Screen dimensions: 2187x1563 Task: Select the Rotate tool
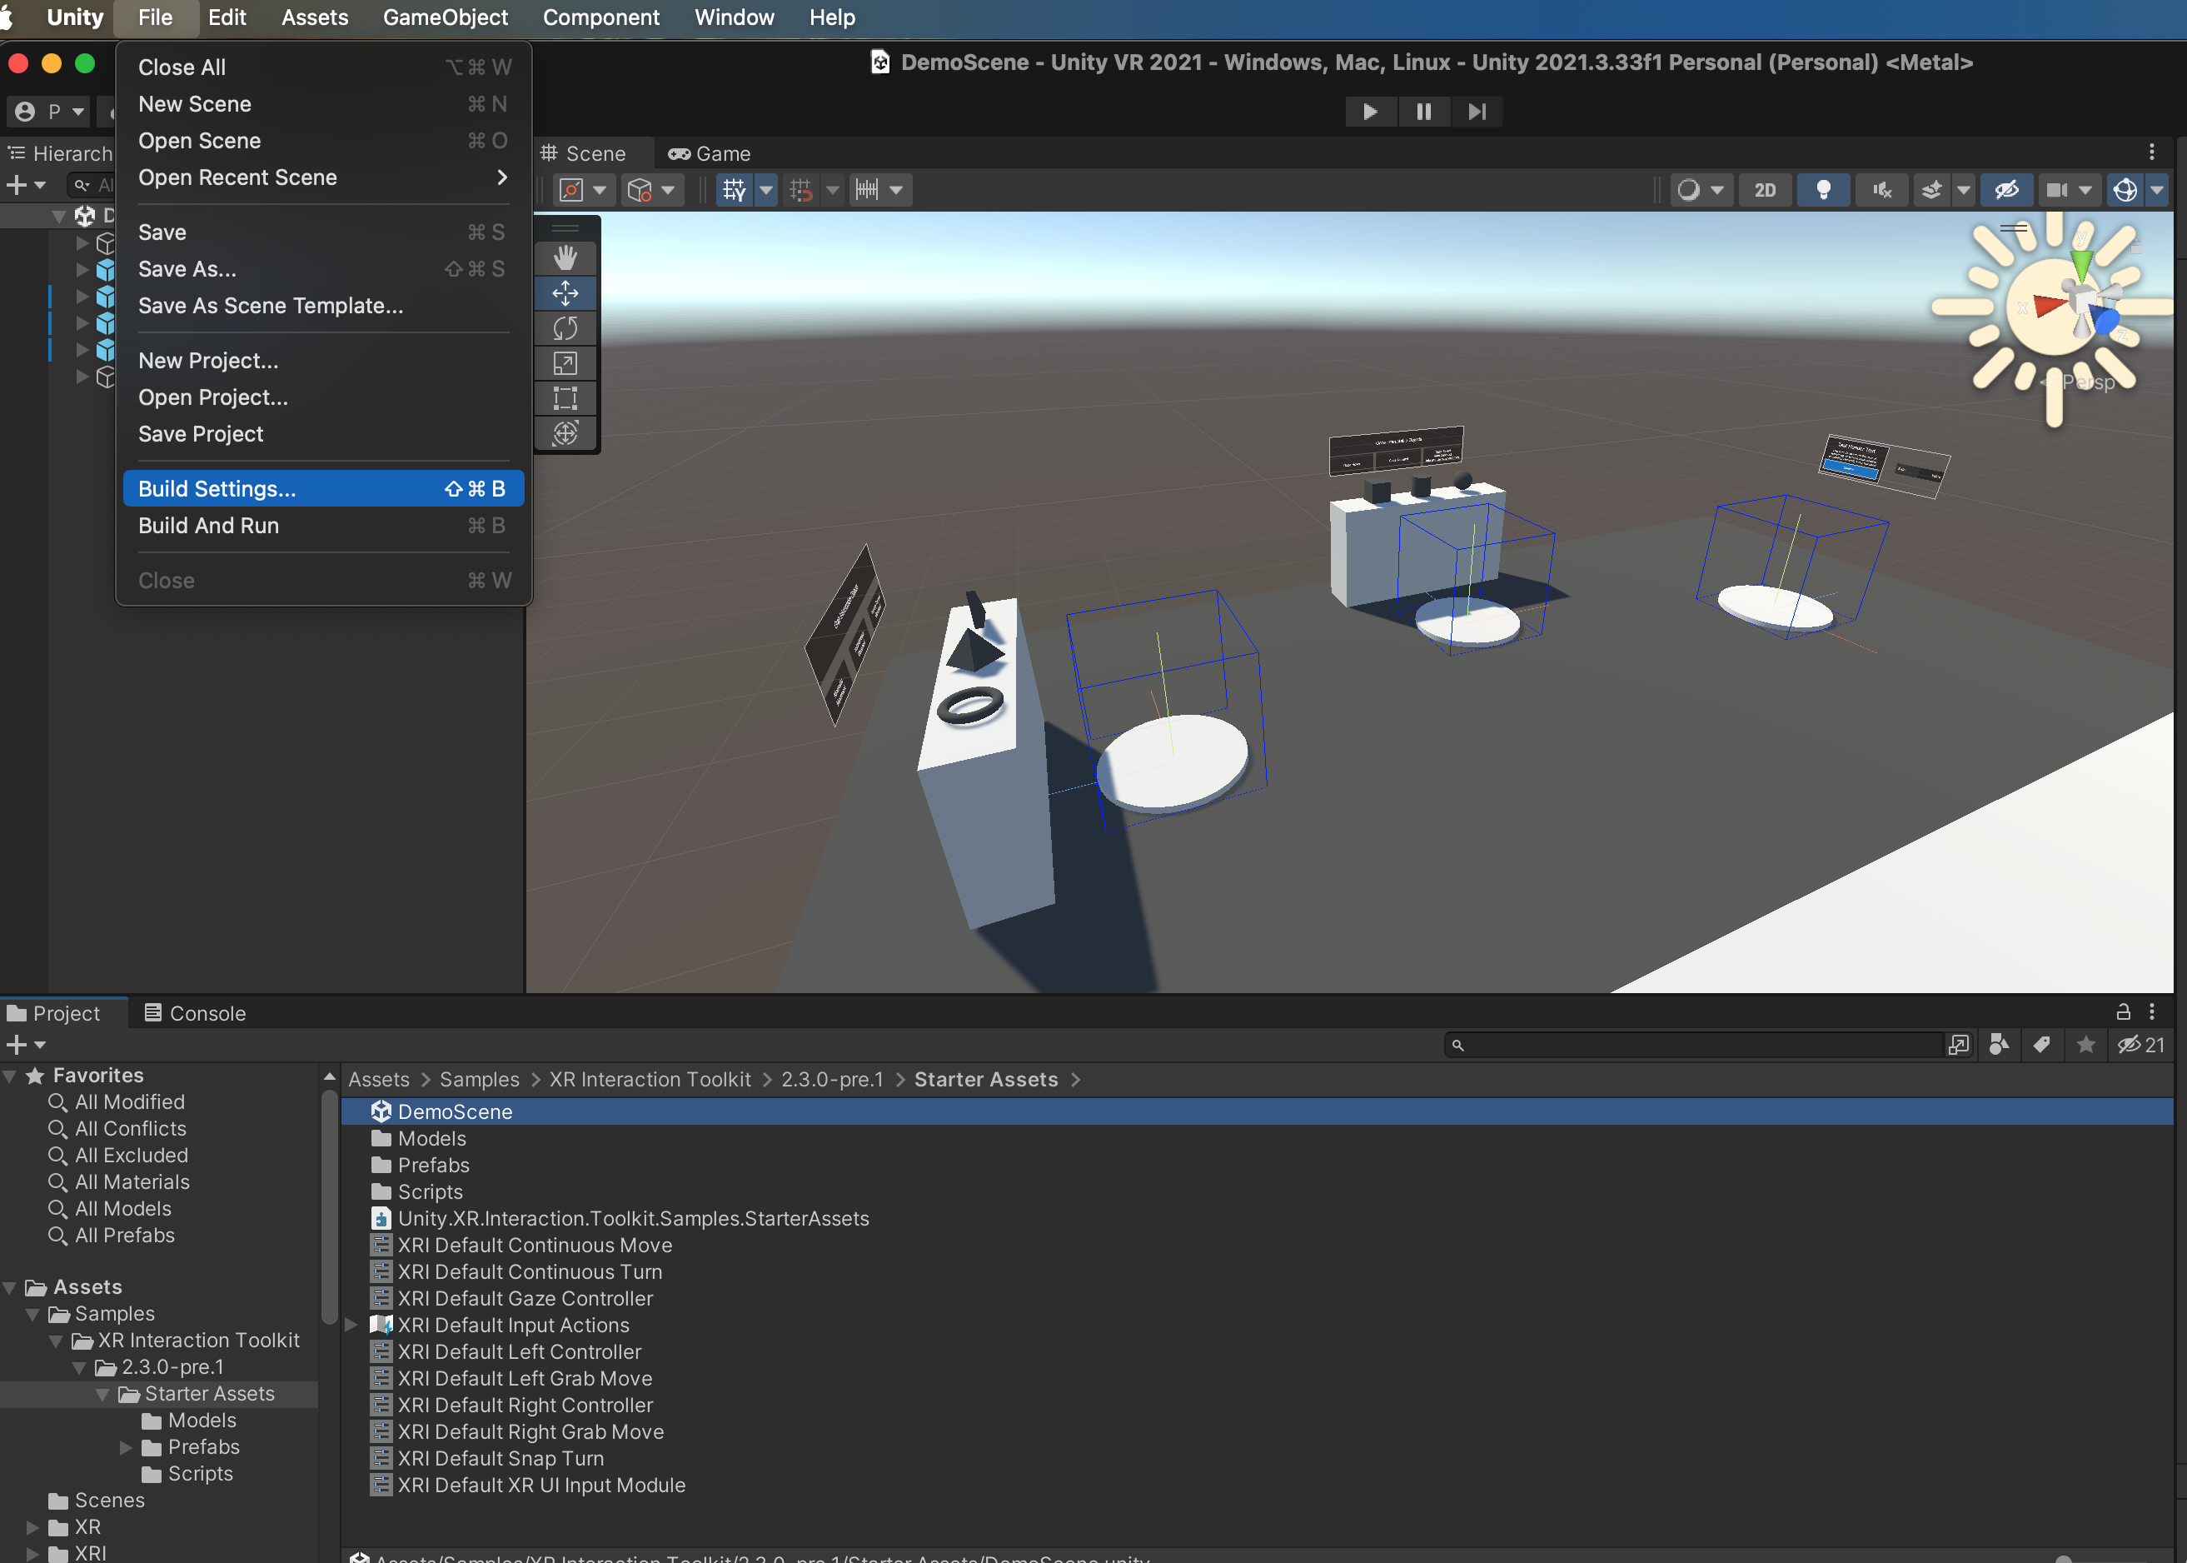[x=565, y=328]
